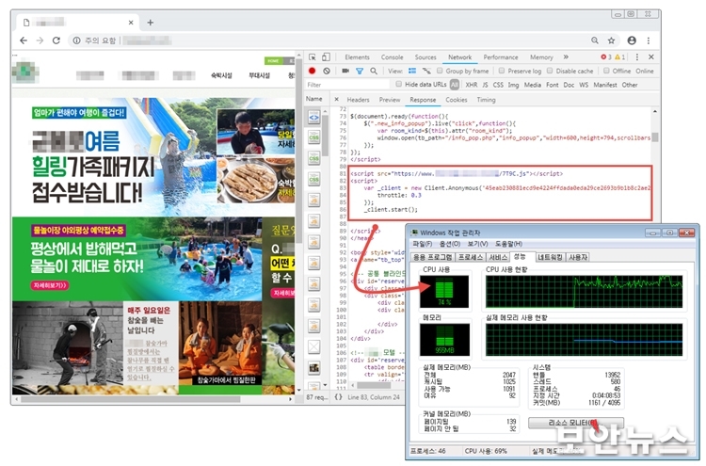Filter requests by Img
The width and height of the screenshot is (706, 466).
point(513,85)
